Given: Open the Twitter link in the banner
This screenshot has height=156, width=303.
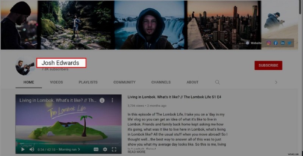Looking at the screenshot, I should pos(289,43).
